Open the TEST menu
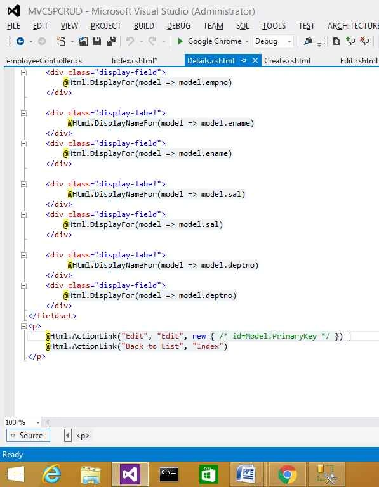 point(306,26)
